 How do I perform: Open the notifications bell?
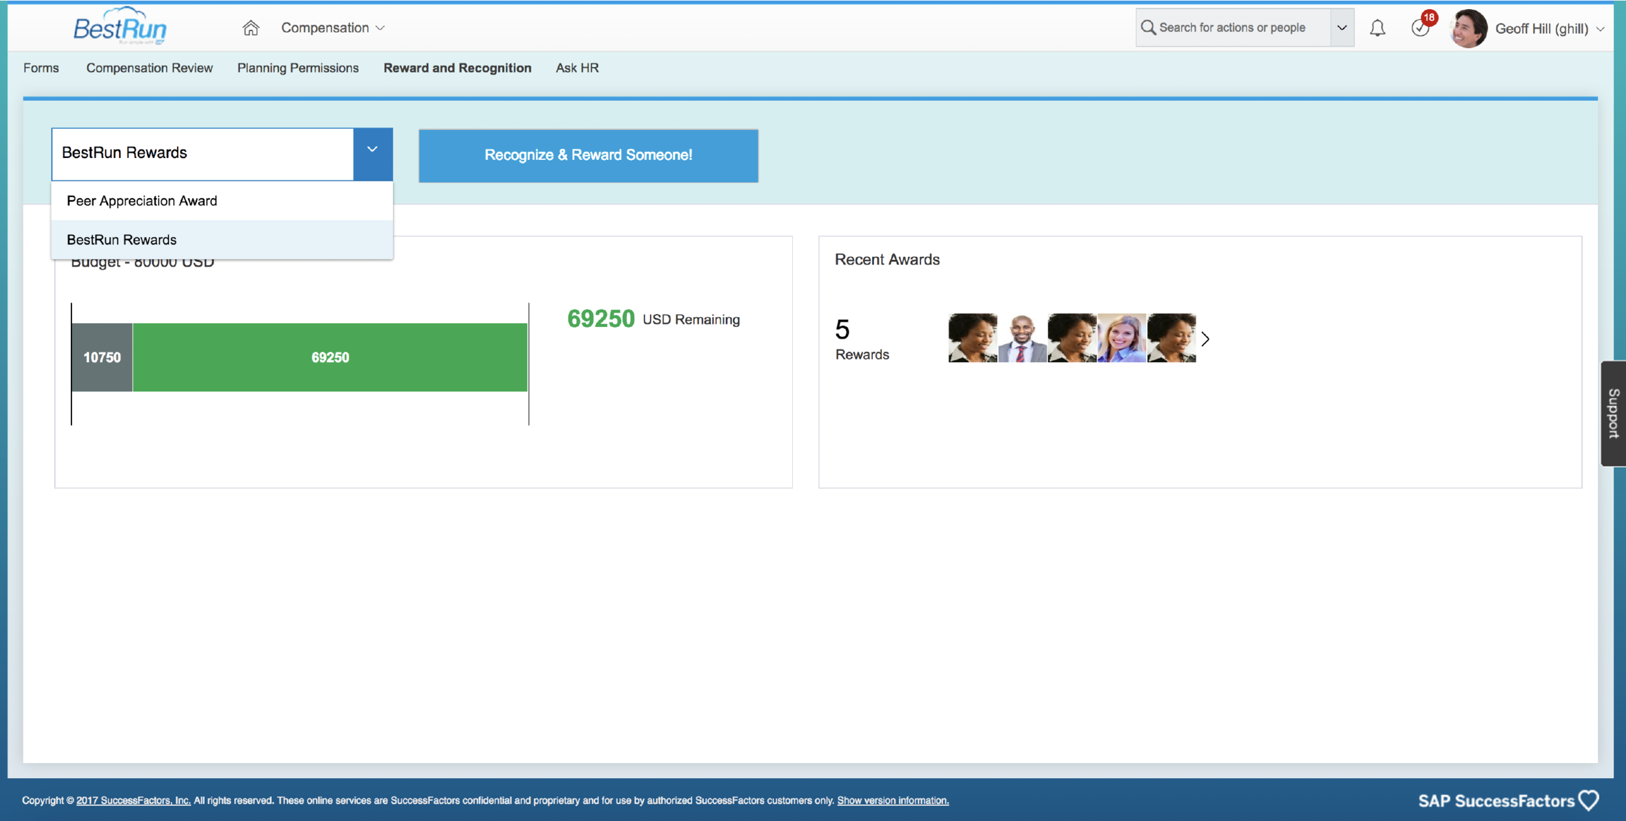(x=1378, y=28)
